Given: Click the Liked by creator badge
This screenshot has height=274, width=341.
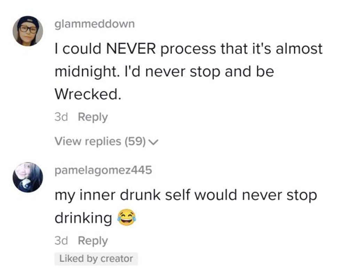Looking at the screenshot, I should 96,259.
